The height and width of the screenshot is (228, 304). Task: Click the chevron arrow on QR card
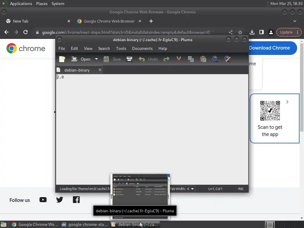tap(287, 102)
